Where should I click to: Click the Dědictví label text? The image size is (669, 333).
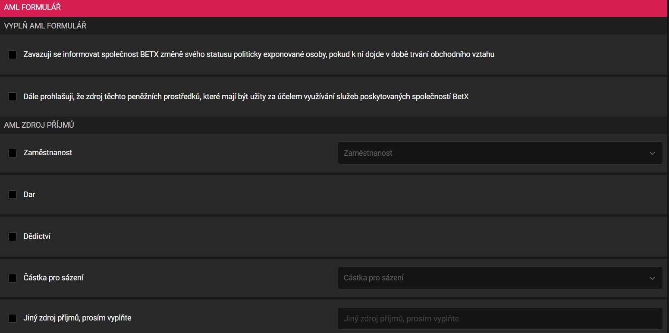[37, 236]
